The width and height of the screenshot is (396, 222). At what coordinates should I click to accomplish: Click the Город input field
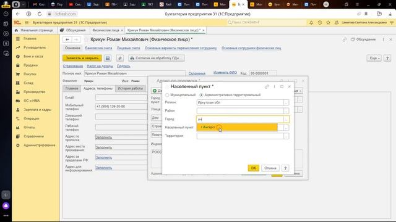click(240, 119)
